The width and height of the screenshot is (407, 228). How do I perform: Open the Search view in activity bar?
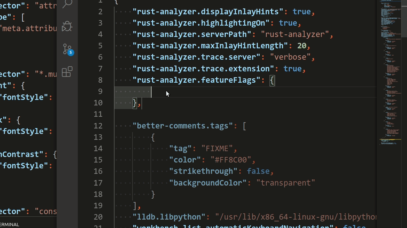(67, 4)
